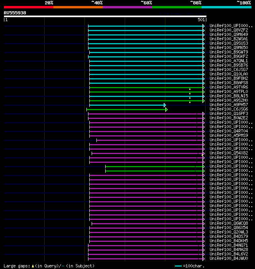
Task: Select the UniRef100_B8APS8 hit label
Action: pyautogui.click(x=229, y=83)
